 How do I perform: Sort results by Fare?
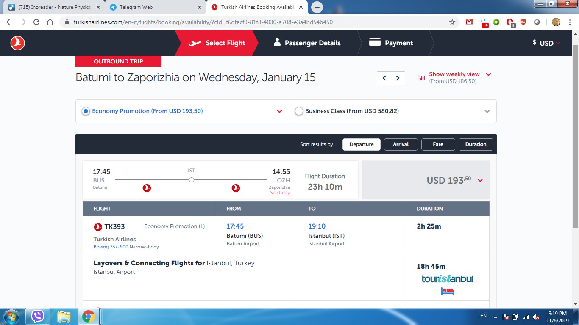pyautogui.click(x=438, y=144)
